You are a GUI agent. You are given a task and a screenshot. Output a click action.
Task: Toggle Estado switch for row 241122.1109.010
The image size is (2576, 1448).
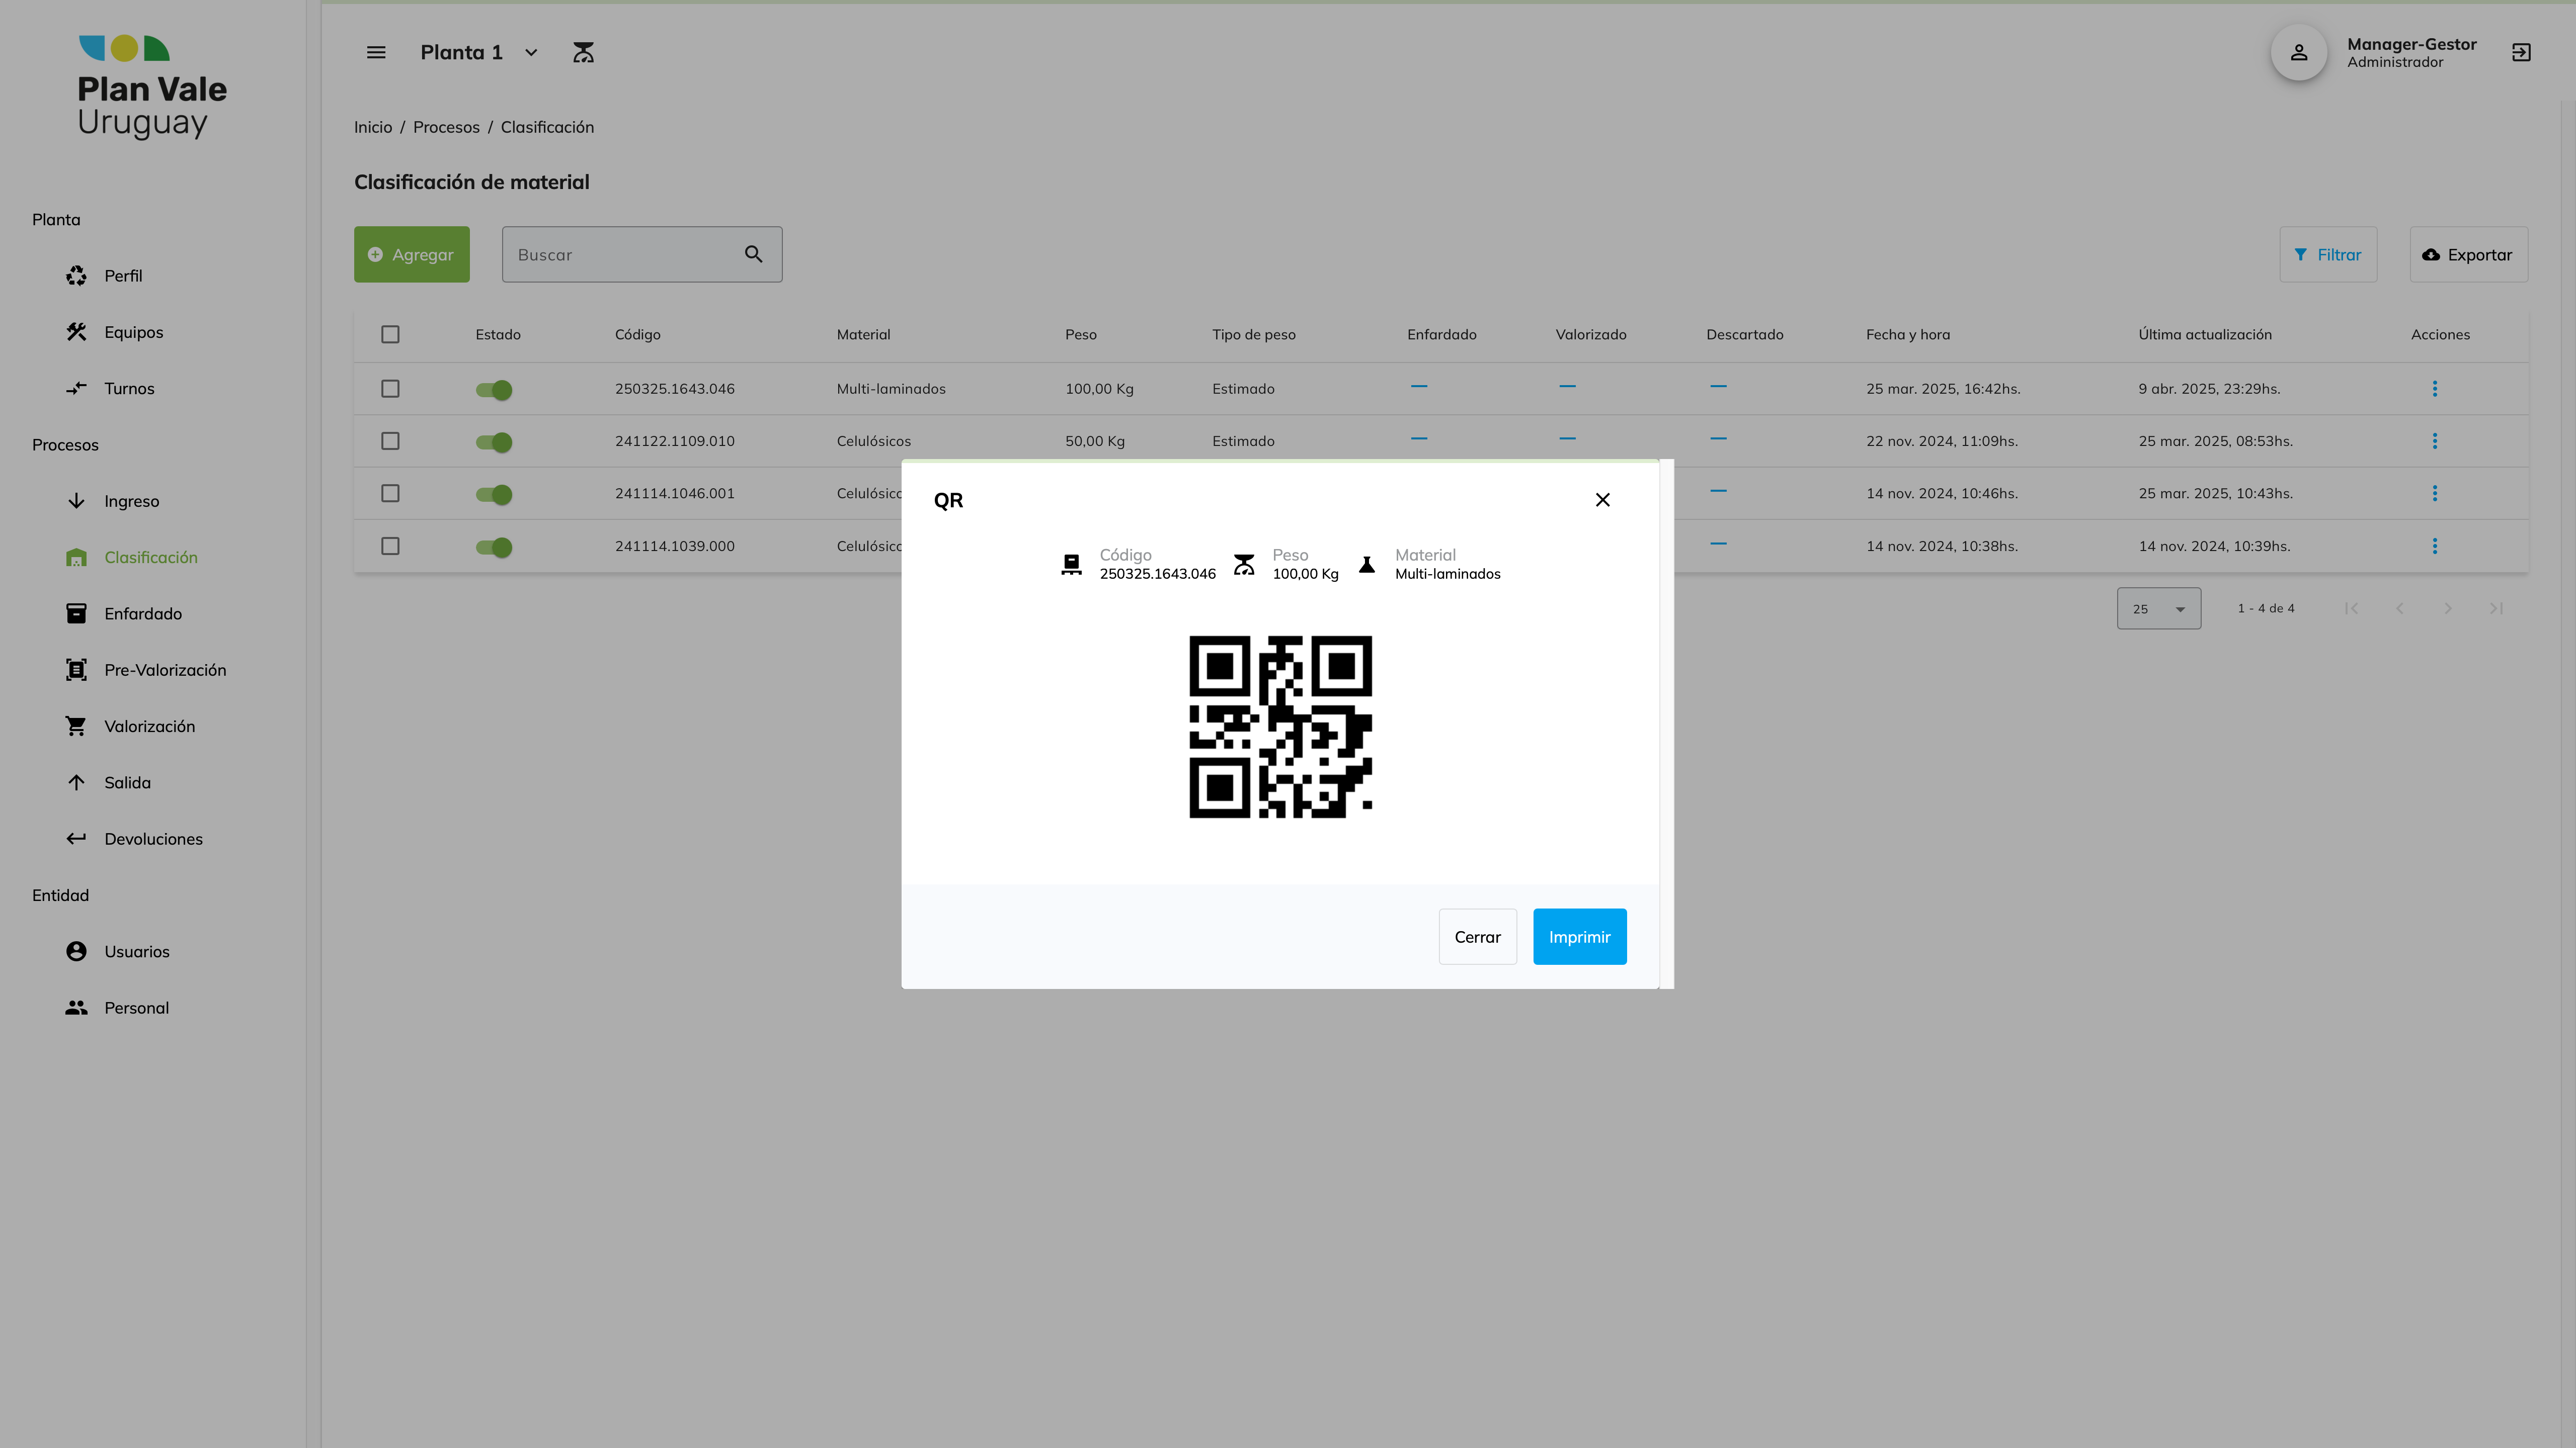click(x=494, y=442)
